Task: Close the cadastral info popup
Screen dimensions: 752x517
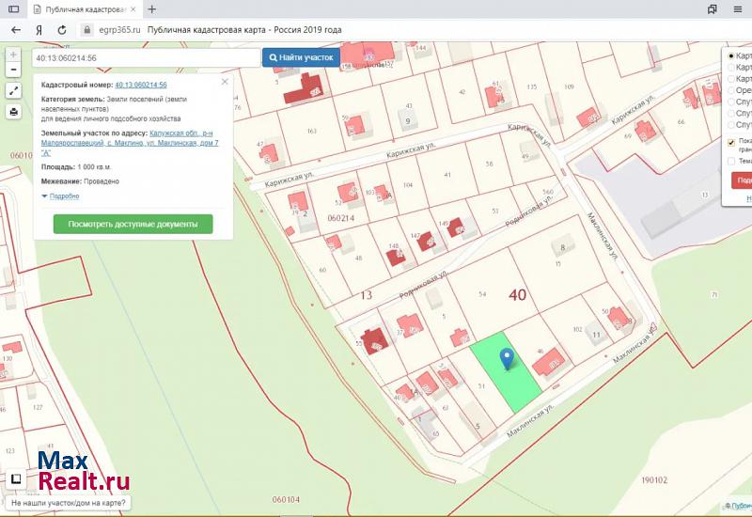Action: tap(225, 82)
